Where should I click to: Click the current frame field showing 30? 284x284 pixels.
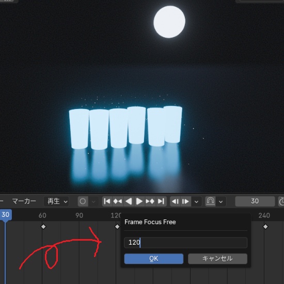point(255,201)
